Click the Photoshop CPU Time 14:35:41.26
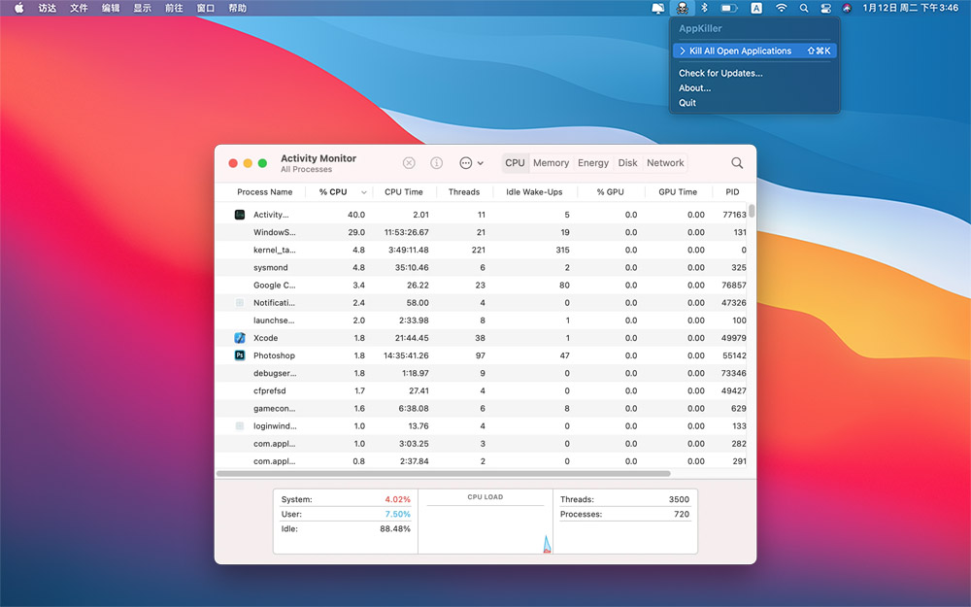The height and width of the screenshot is (607, 971). click(x=406, y=355)
